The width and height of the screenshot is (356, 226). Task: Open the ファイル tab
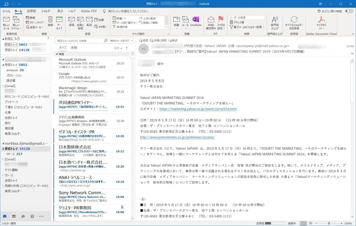pyautogui.click(x=6, y=11)
